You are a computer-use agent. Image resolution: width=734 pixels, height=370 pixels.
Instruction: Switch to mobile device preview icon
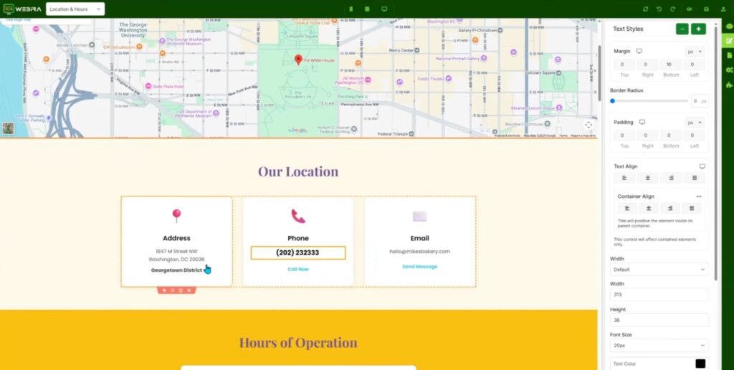[x=351, y=9]
